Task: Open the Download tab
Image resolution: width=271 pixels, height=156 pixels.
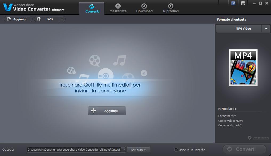Action: tap(144, 9)
